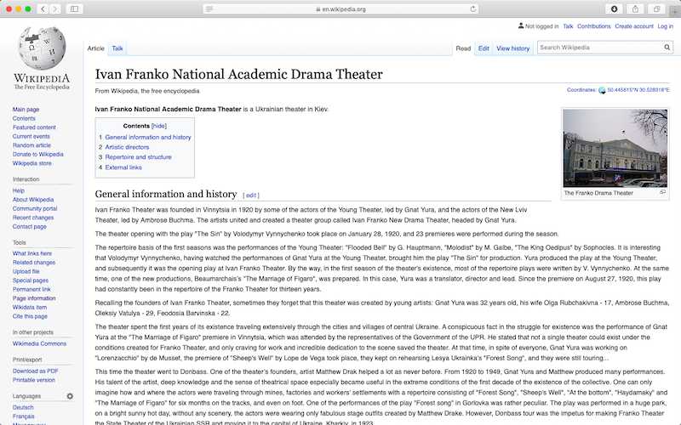Viewport: 681px width, 425px height.
Task: Switch to the Article tab
Action: 95,48
